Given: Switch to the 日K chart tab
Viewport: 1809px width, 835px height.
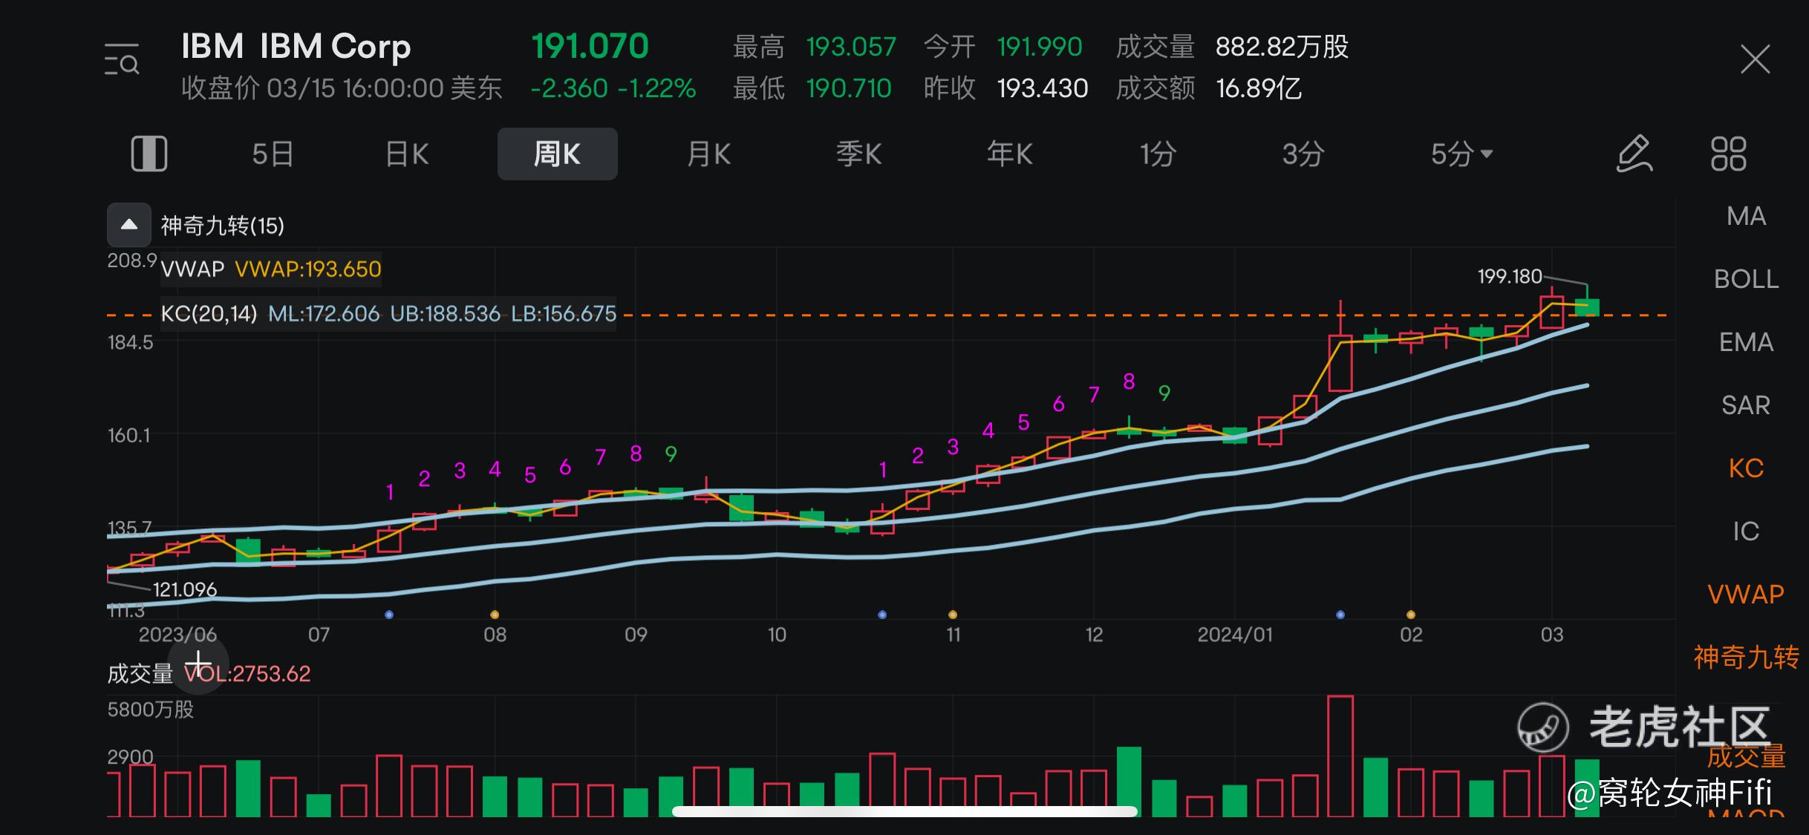Looking at the screenshot, I should (407, 154).
